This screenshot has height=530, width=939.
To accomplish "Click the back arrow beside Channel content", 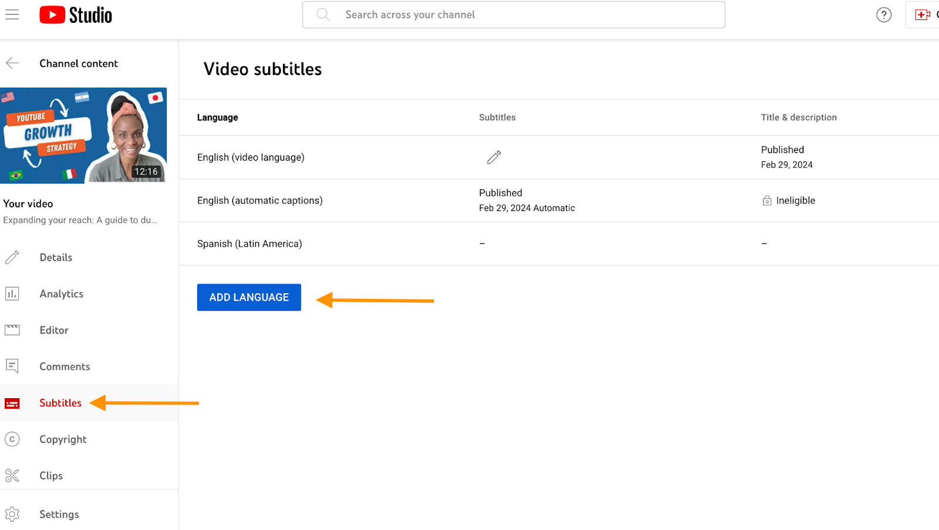I will (12, 63).
